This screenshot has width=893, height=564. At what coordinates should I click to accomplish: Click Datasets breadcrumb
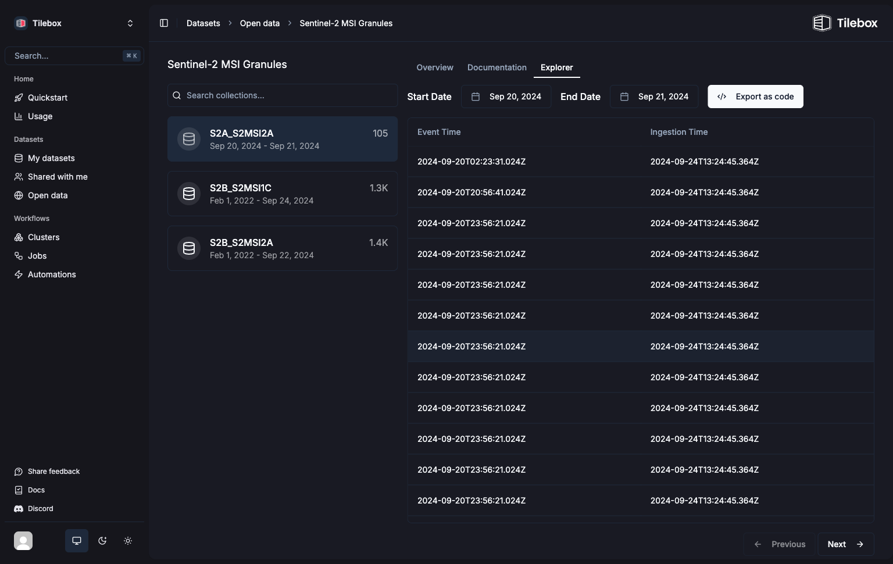tap(203, 23)
